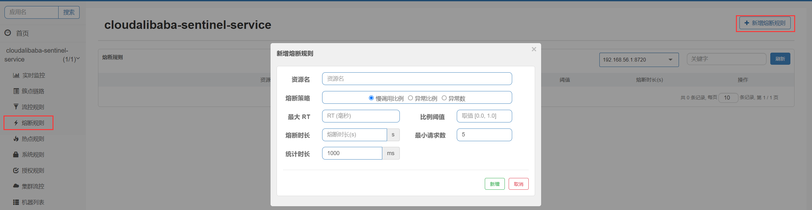812x210 pixels.
Task: Click the check-square icon for 授权规则
Action: pyautogui.click(x=16, y=170)
